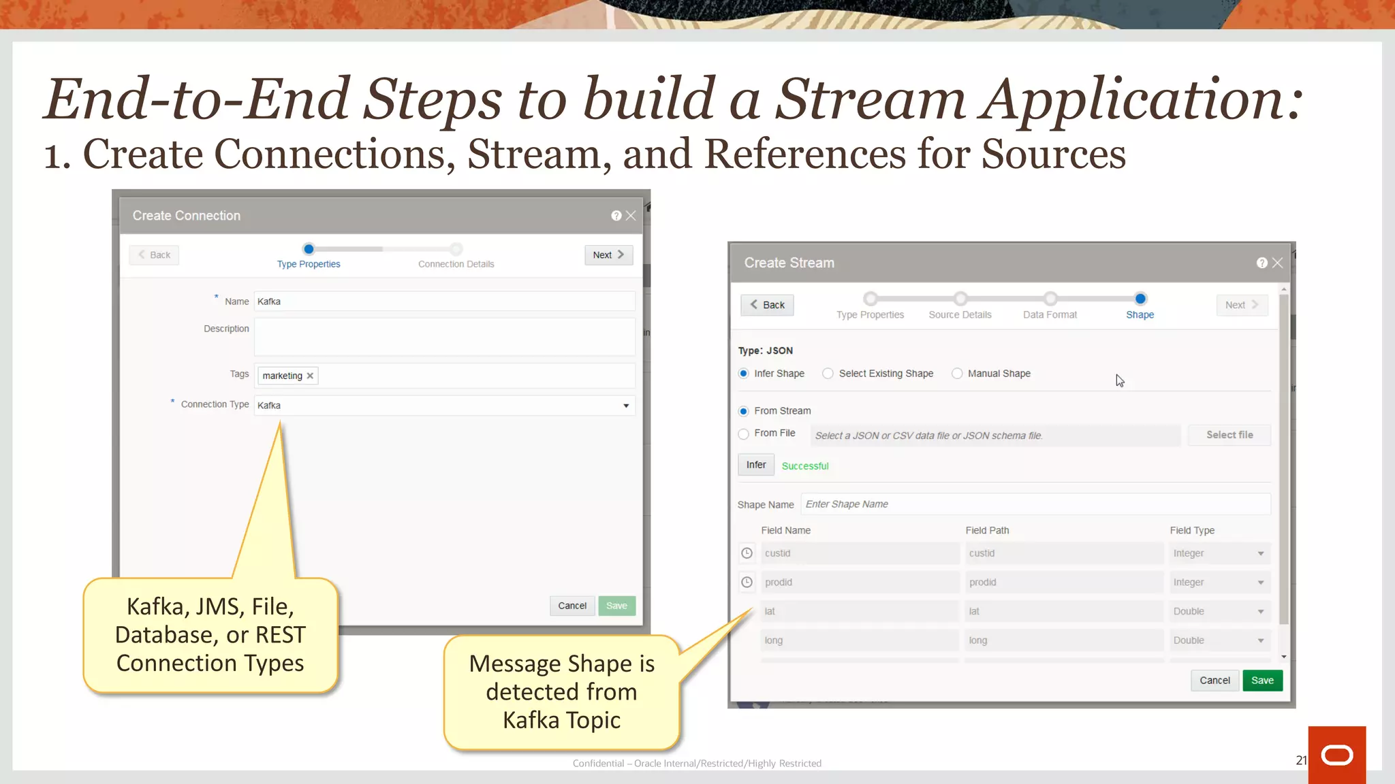The width and height of the screenshot is (1395, 784).
Task: Close the Create Stream dialog
Action: [1277, 263]
